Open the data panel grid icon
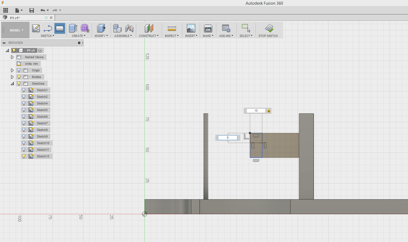 click(x=6, y=10)
